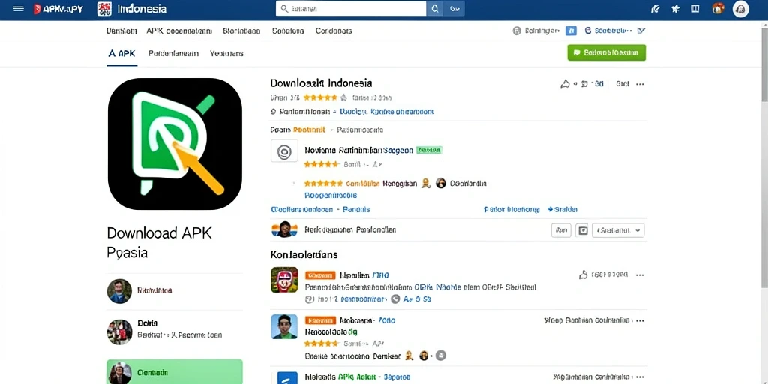768x384 pixels.
Task: Select the APK tab
Action: (121, 53)
